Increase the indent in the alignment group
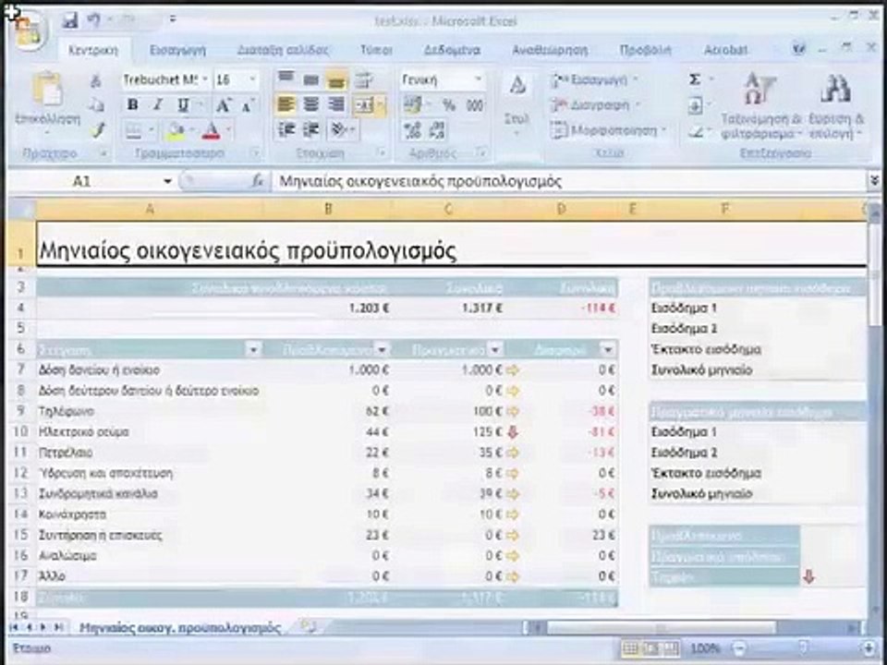The width and height of the screenshot is (887, 665). [x=311, y=130]
